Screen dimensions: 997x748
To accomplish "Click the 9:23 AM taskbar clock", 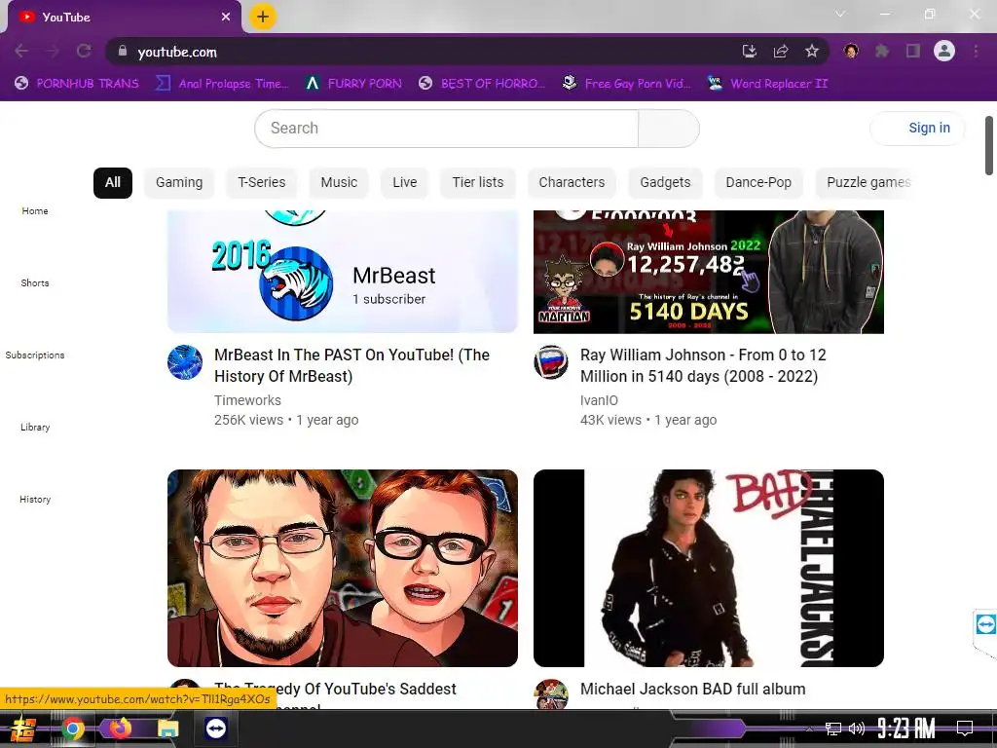I will pyautogui.click(x=906, y=729).
